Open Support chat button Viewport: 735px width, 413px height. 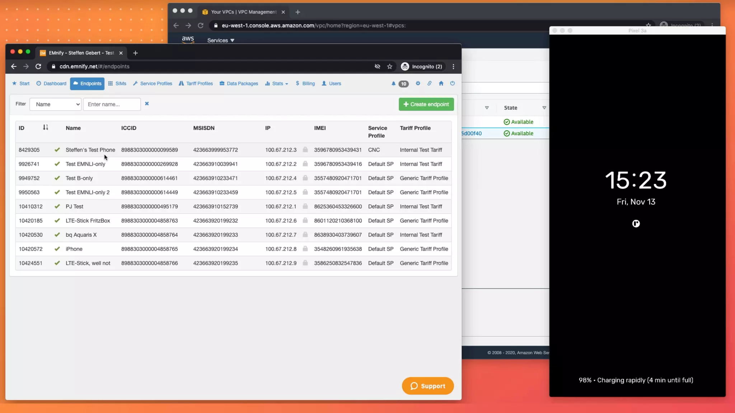click(427, 386)
